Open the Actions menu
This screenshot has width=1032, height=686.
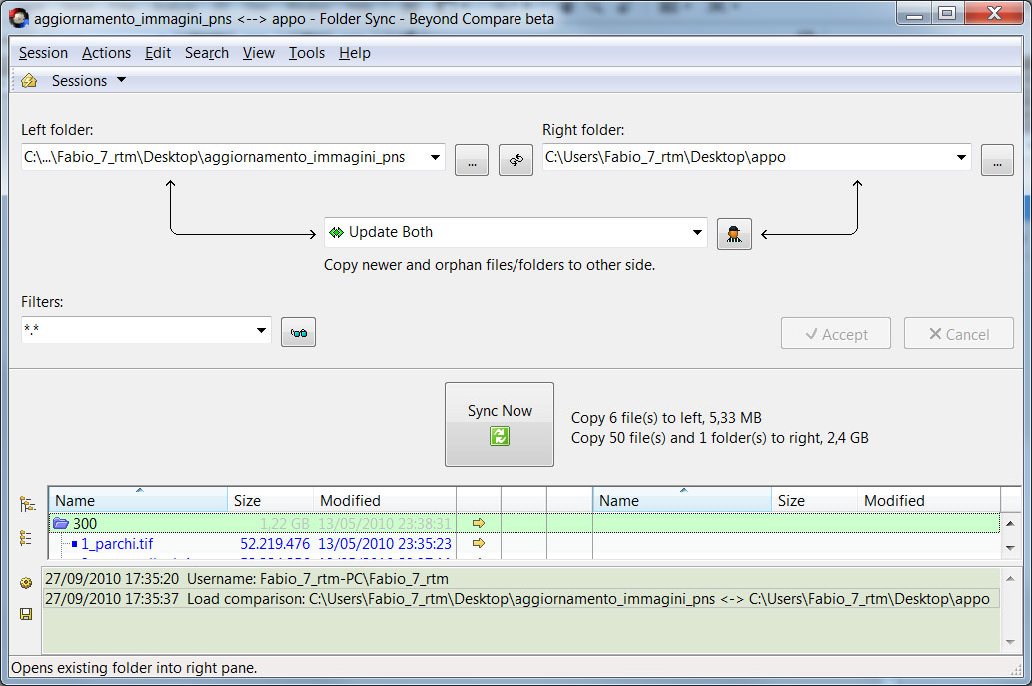pyautogui.click(x=106, y=53)
